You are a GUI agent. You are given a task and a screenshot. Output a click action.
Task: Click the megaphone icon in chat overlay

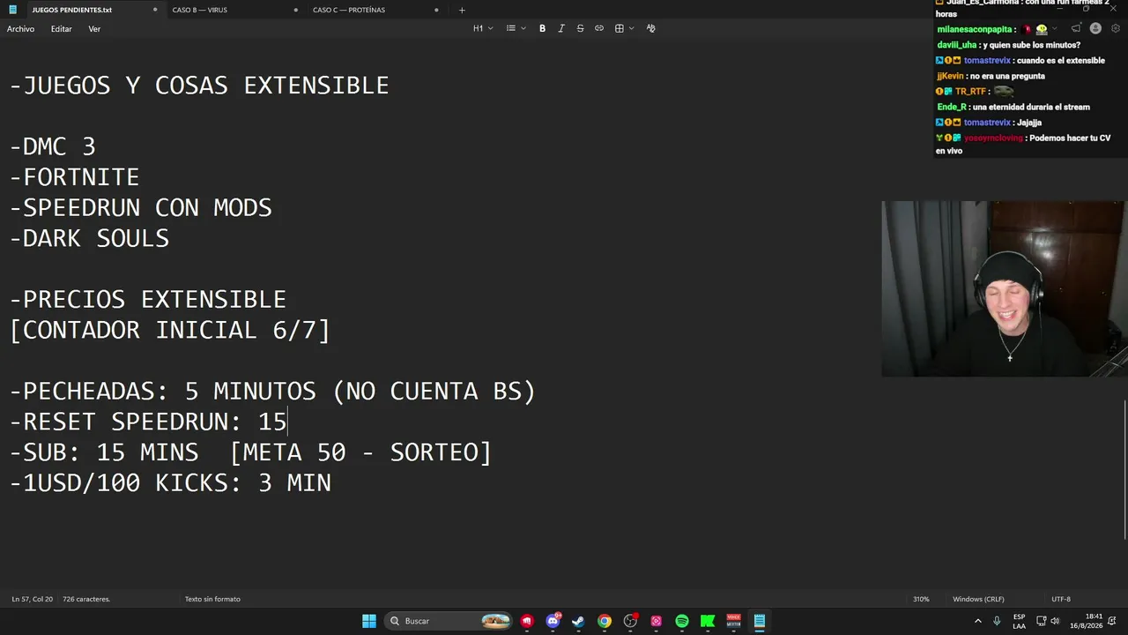point(1076,28)
